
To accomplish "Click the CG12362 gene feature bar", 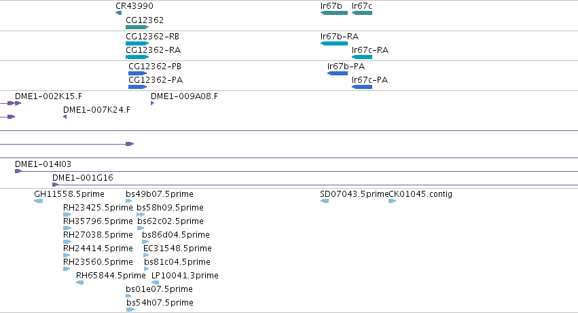I will (137, 27).
